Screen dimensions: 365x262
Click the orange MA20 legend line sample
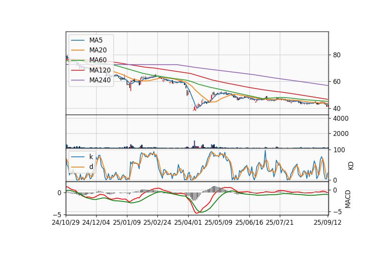tap(78, 50)
